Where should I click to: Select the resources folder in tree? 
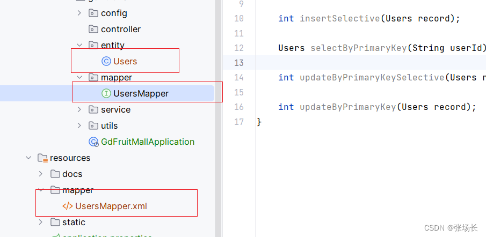click(x=70, y=158)
